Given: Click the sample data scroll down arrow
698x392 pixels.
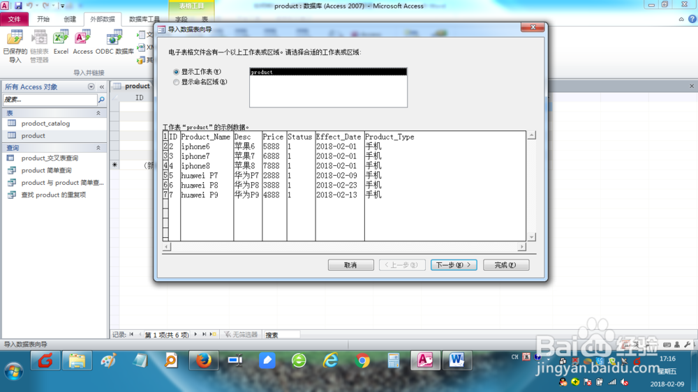Looking at the screenshot, I should pos(531,237).
